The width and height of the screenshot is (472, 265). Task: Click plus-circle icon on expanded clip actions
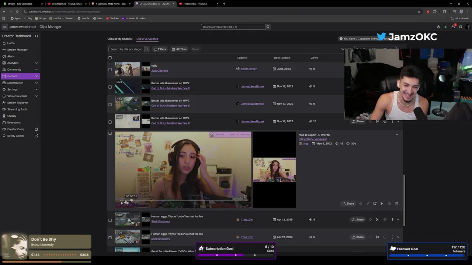tap(389, 204)
